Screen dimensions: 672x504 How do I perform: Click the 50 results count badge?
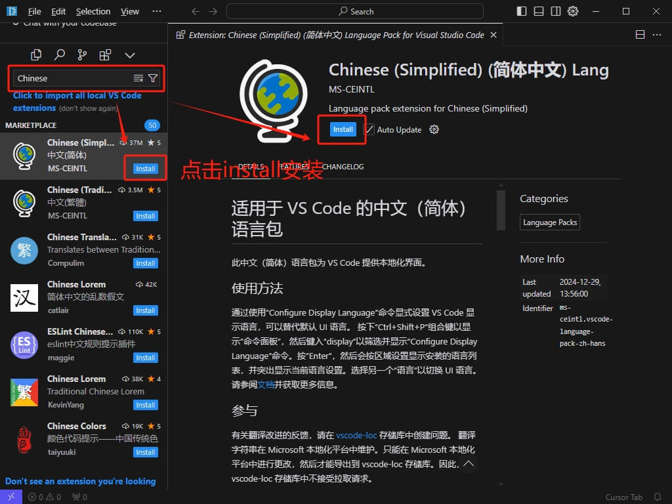click(x=152, y=125)
